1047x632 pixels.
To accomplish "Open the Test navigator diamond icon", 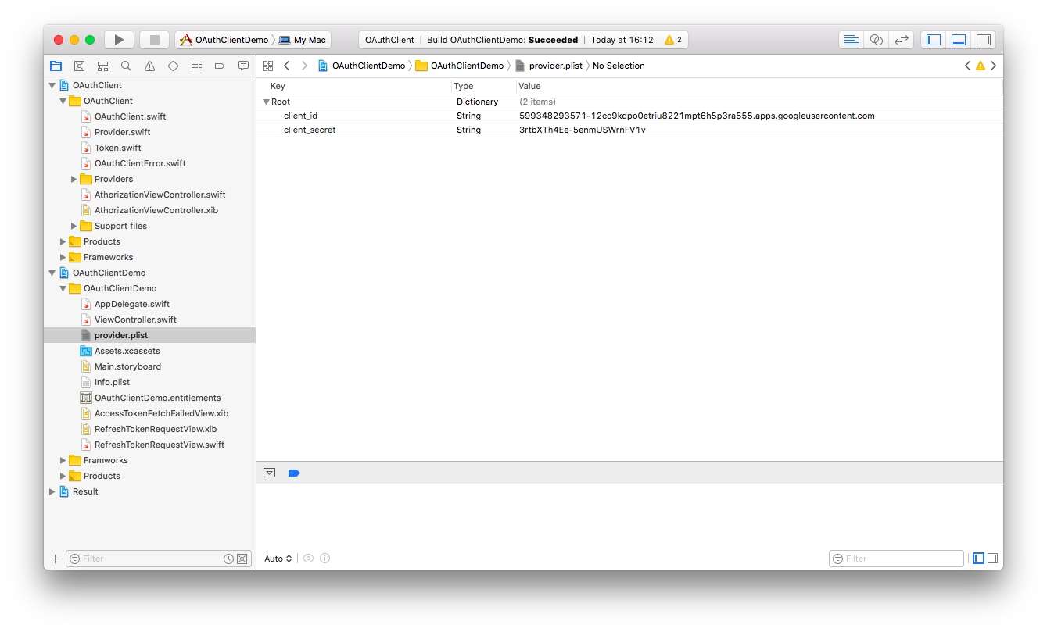I will pyautogui.click(x=173, y=66).
